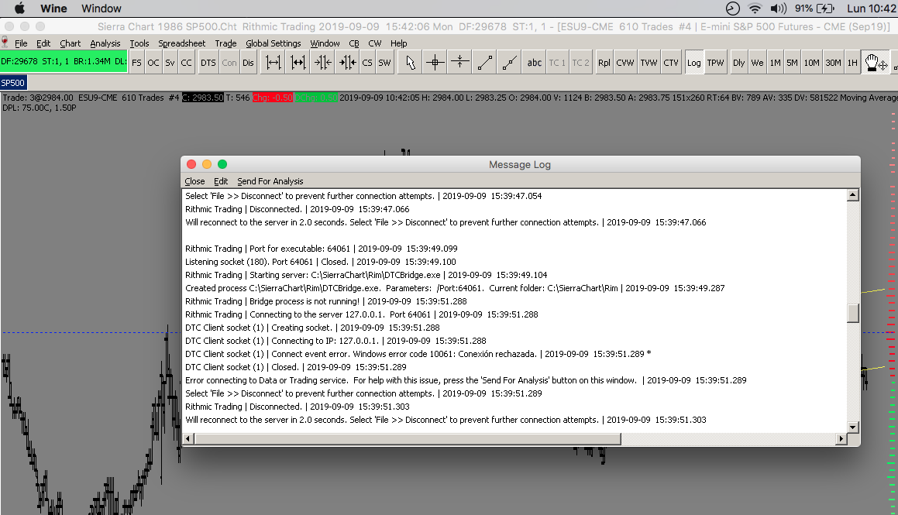The image size is (898, 515).
Task: Open the Analysis menu
Action: click(105, 43)
